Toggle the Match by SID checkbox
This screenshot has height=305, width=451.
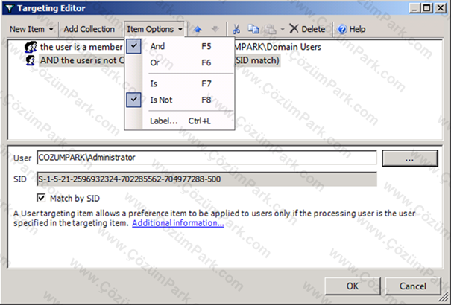41,198
